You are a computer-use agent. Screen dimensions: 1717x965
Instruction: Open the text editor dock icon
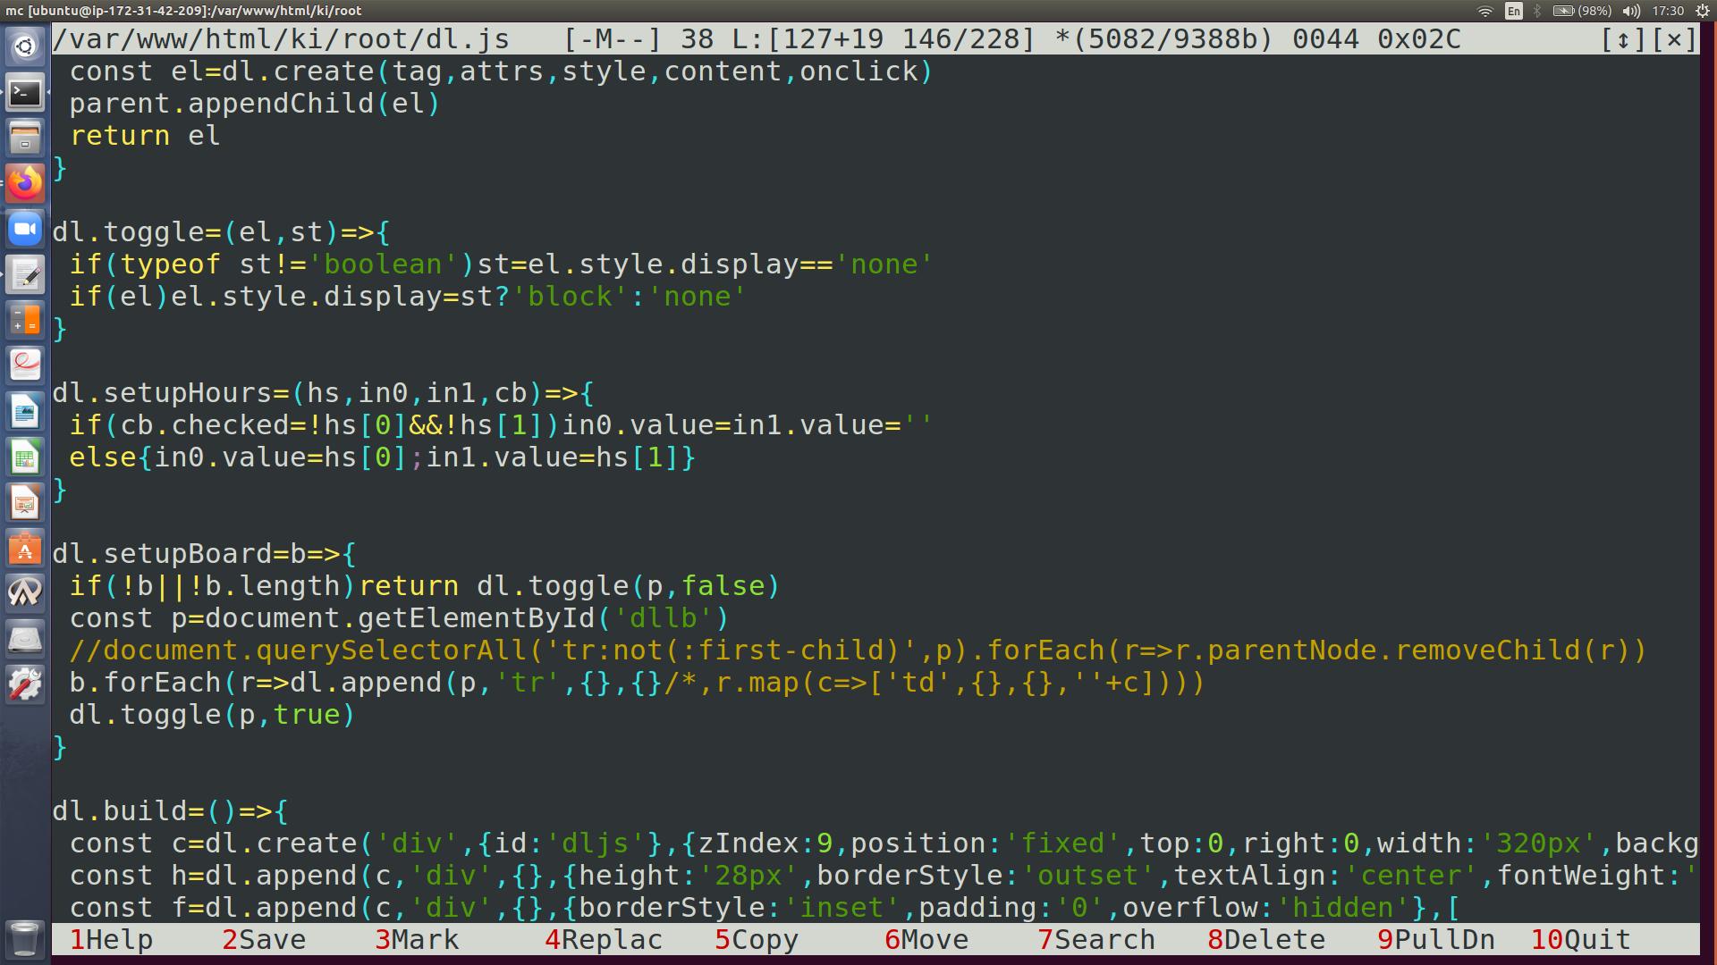(25, 275)
